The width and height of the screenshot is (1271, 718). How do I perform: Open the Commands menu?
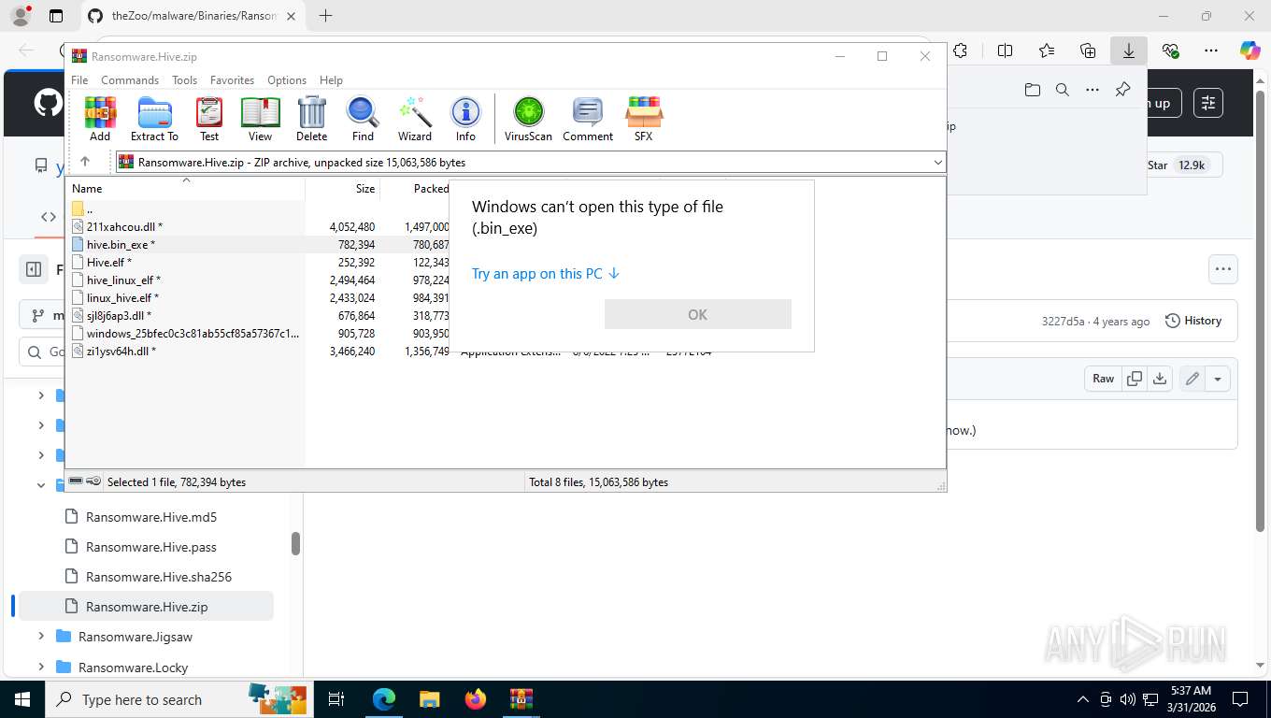(x=130, y=80)
